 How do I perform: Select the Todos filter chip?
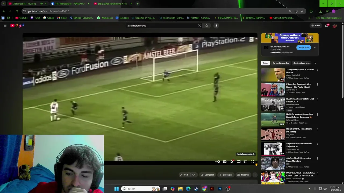click(x=266, y=63)
